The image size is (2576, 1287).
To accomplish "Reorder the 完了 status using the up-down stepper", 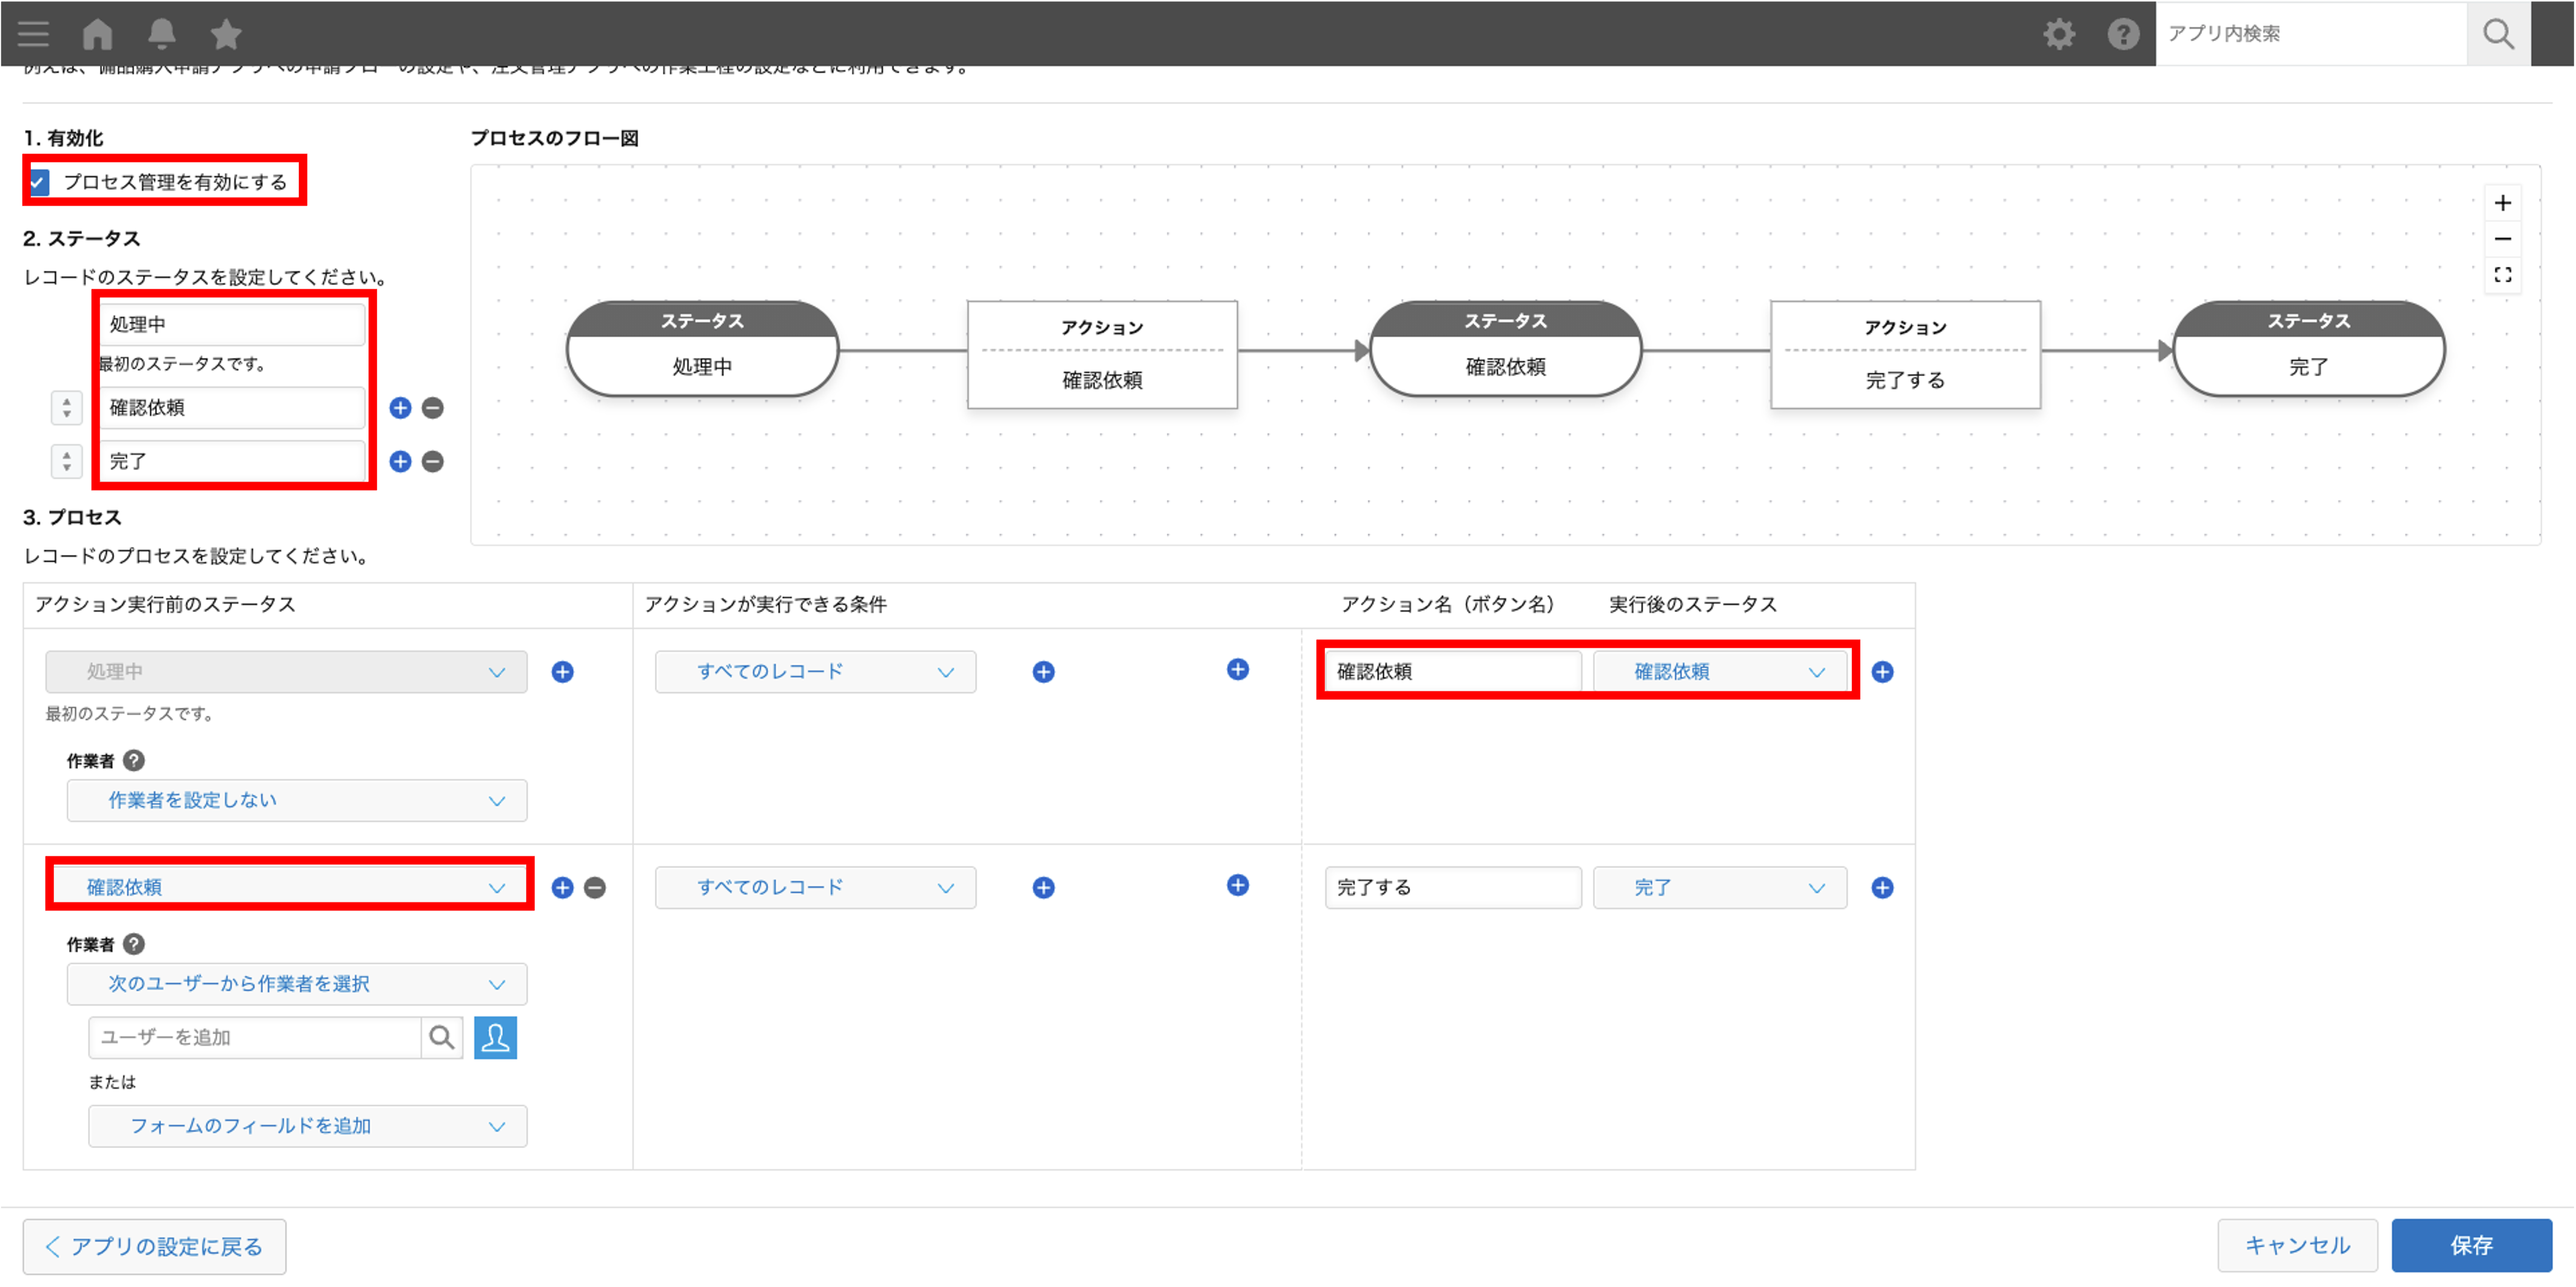I will pos(66,461).
